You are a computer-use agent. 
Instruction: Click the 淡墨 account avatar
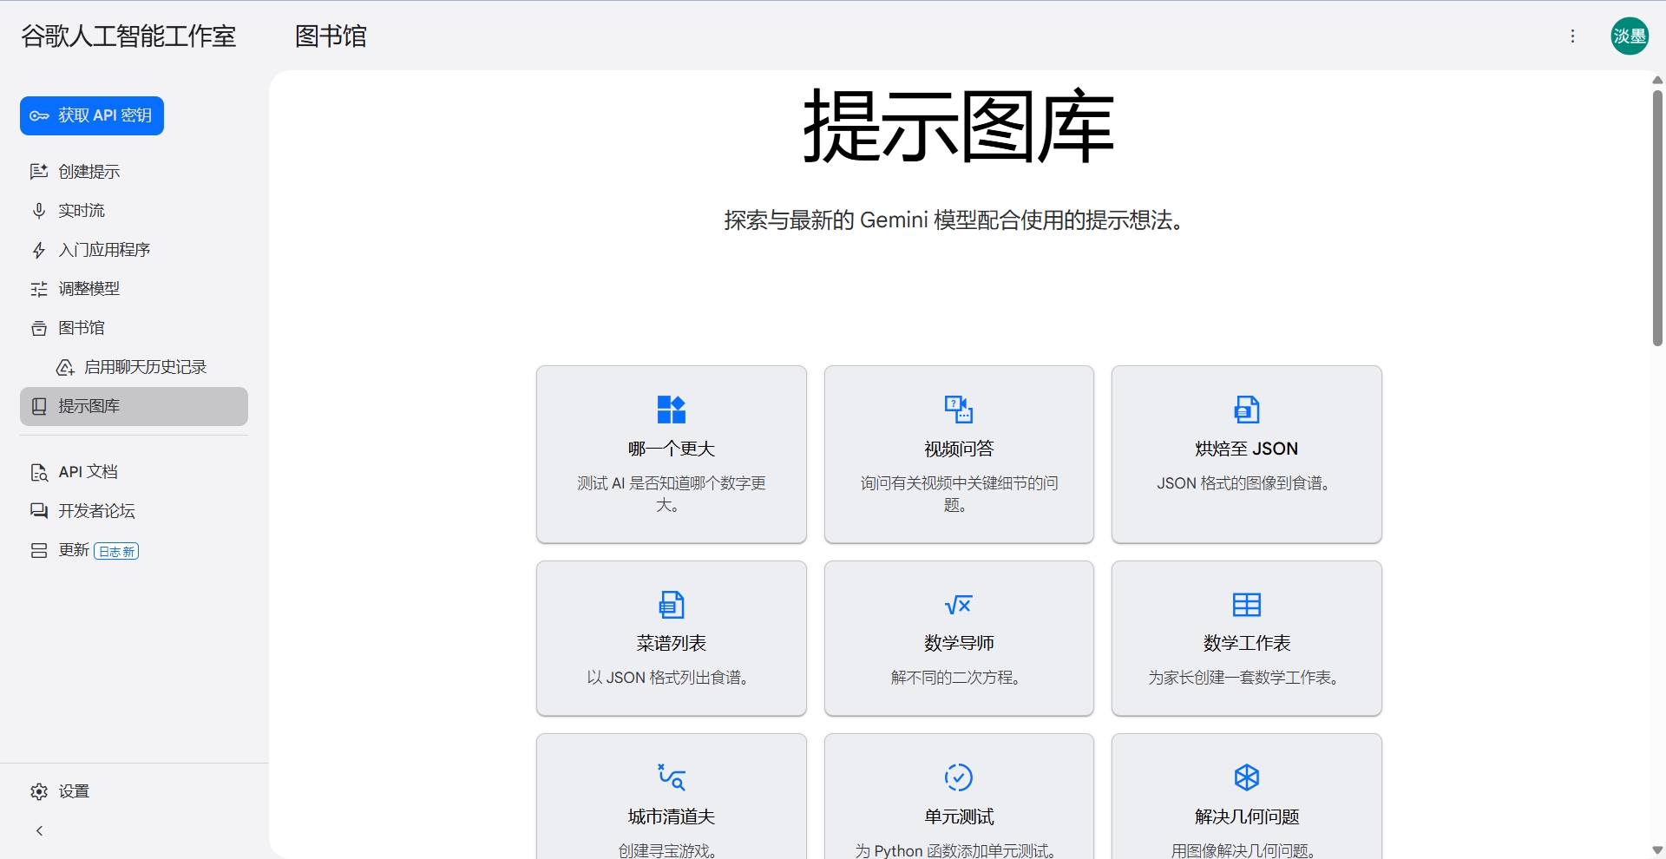point(1630,36)
